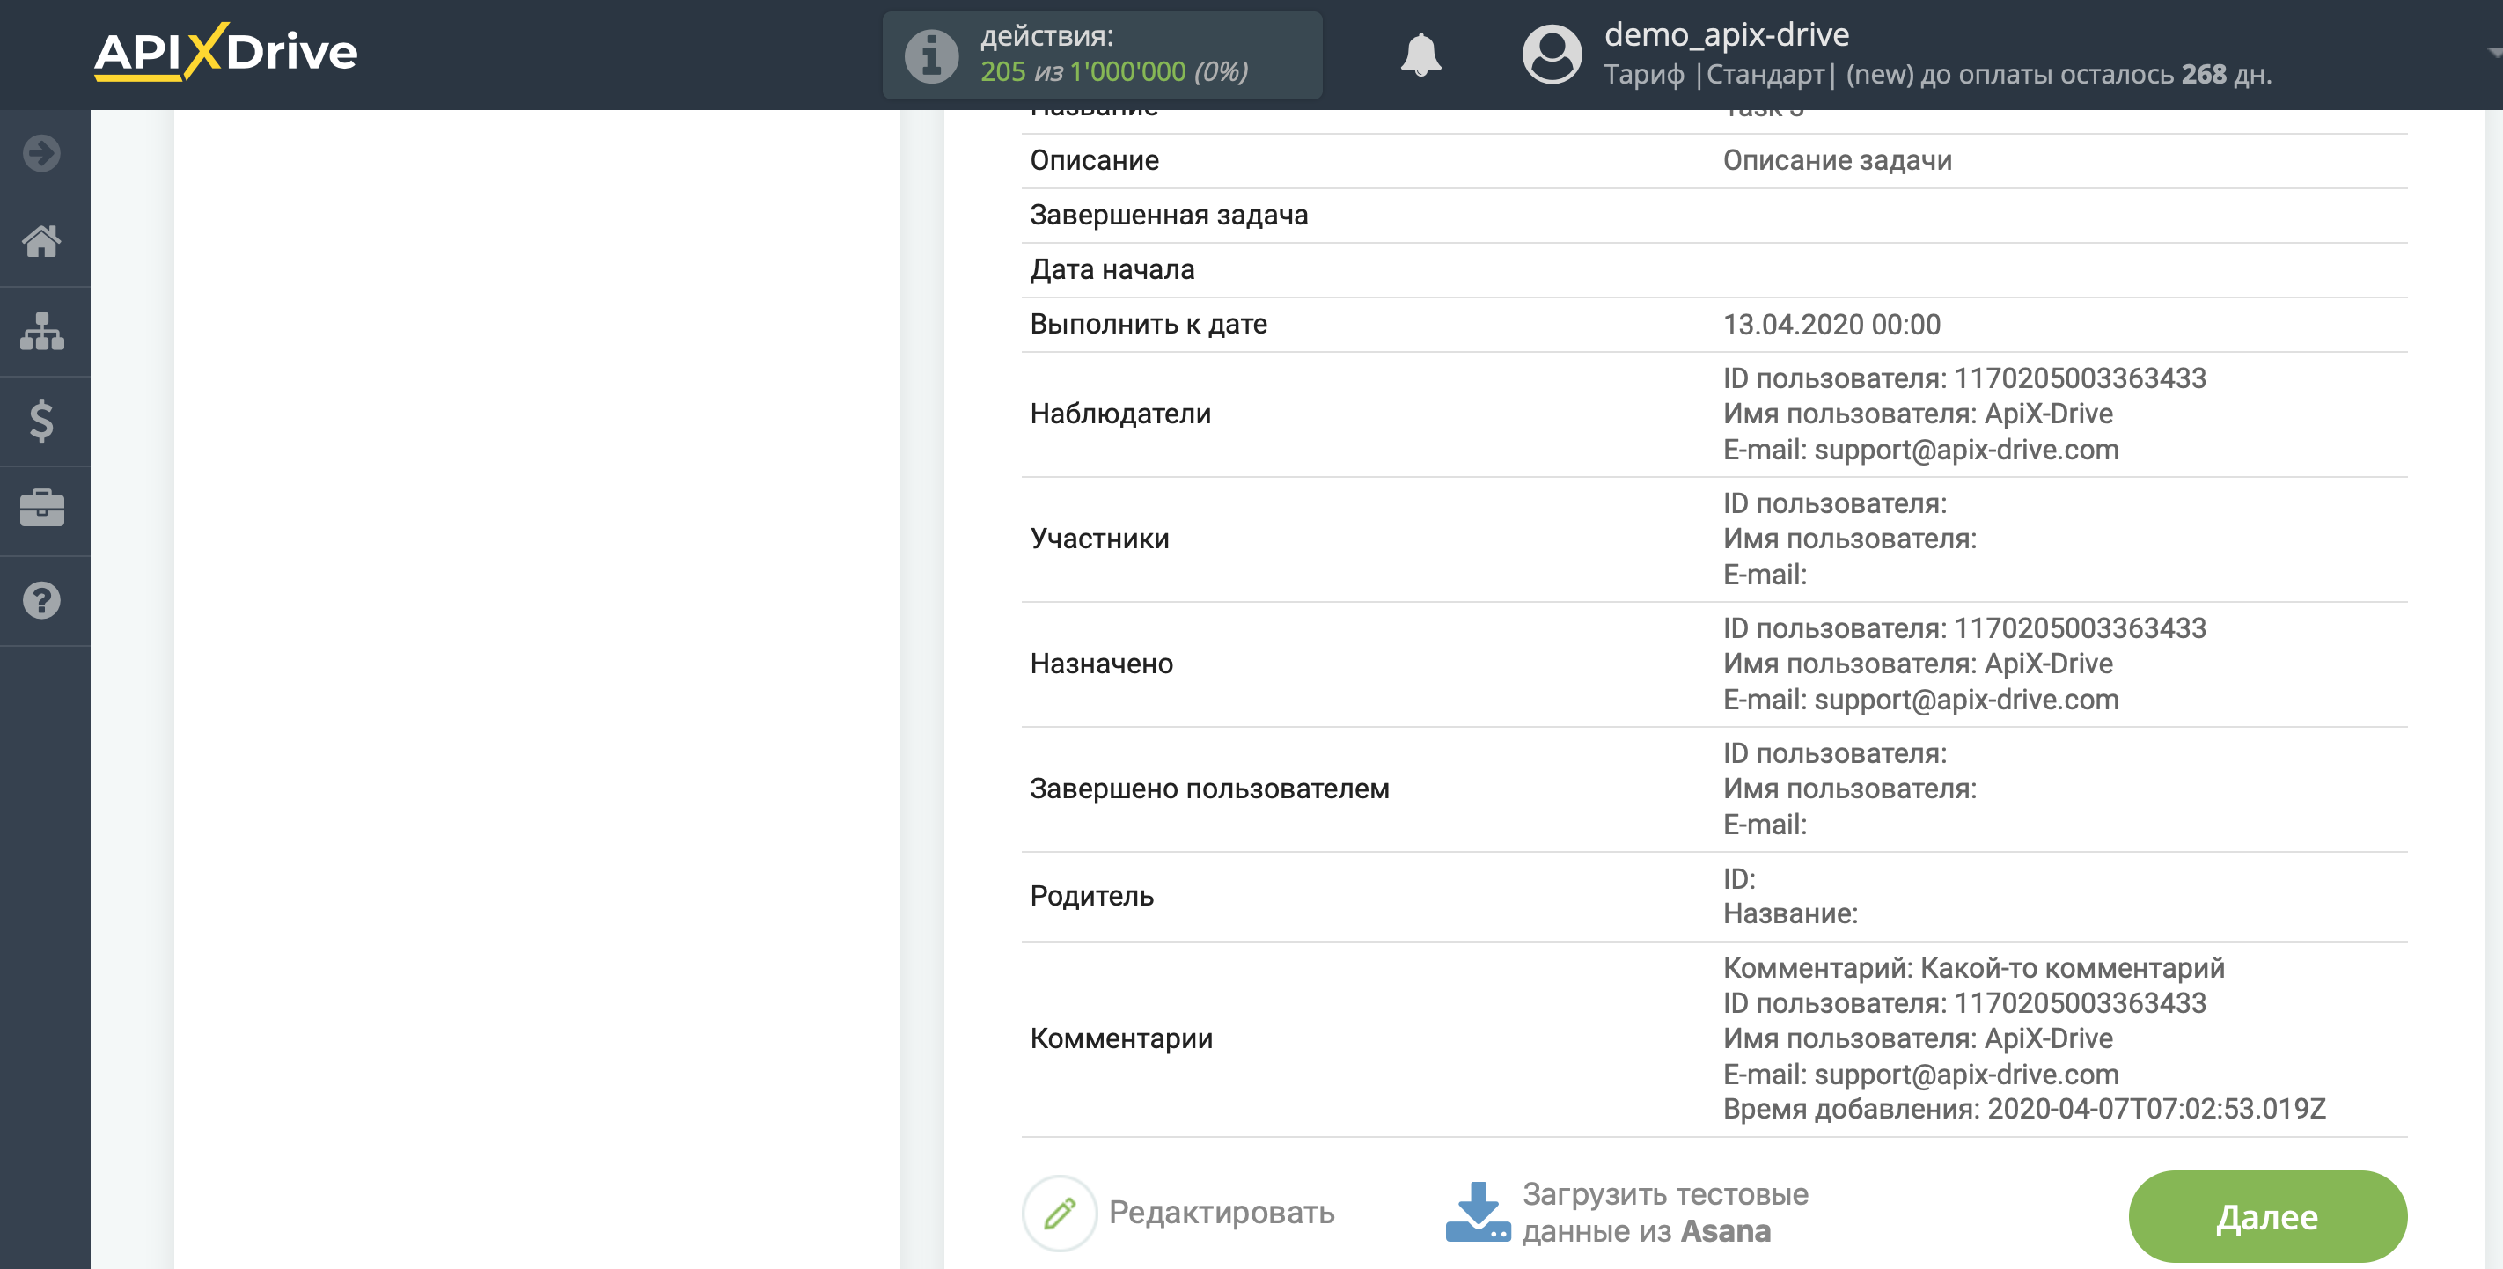This screenshot has height=1269, width=2503.
Task: Select the Наблюдатели row label
Action: click(x=1120, y=414)
